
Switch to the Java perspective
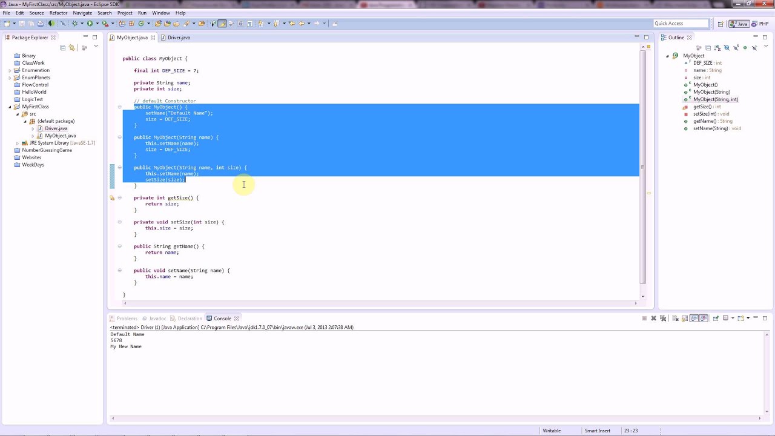coord(739,24)
